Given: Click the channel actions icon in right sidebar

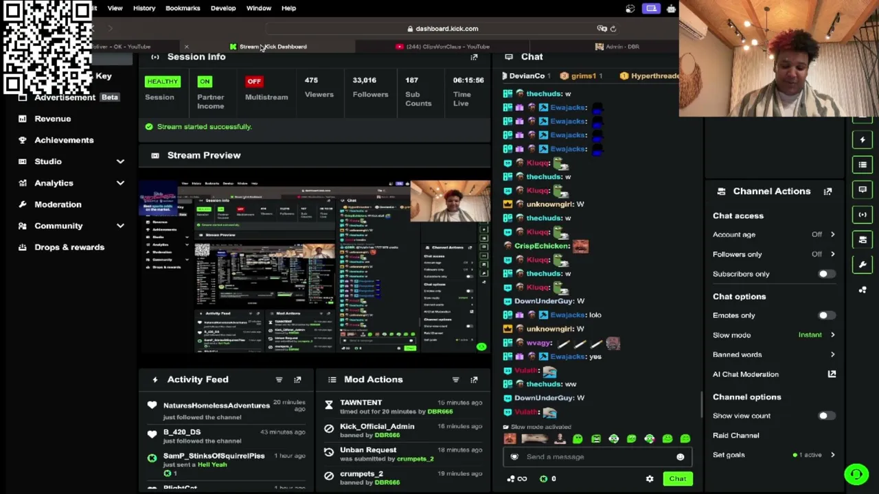Looking at the screenshot, I should (x=863, y=239).
